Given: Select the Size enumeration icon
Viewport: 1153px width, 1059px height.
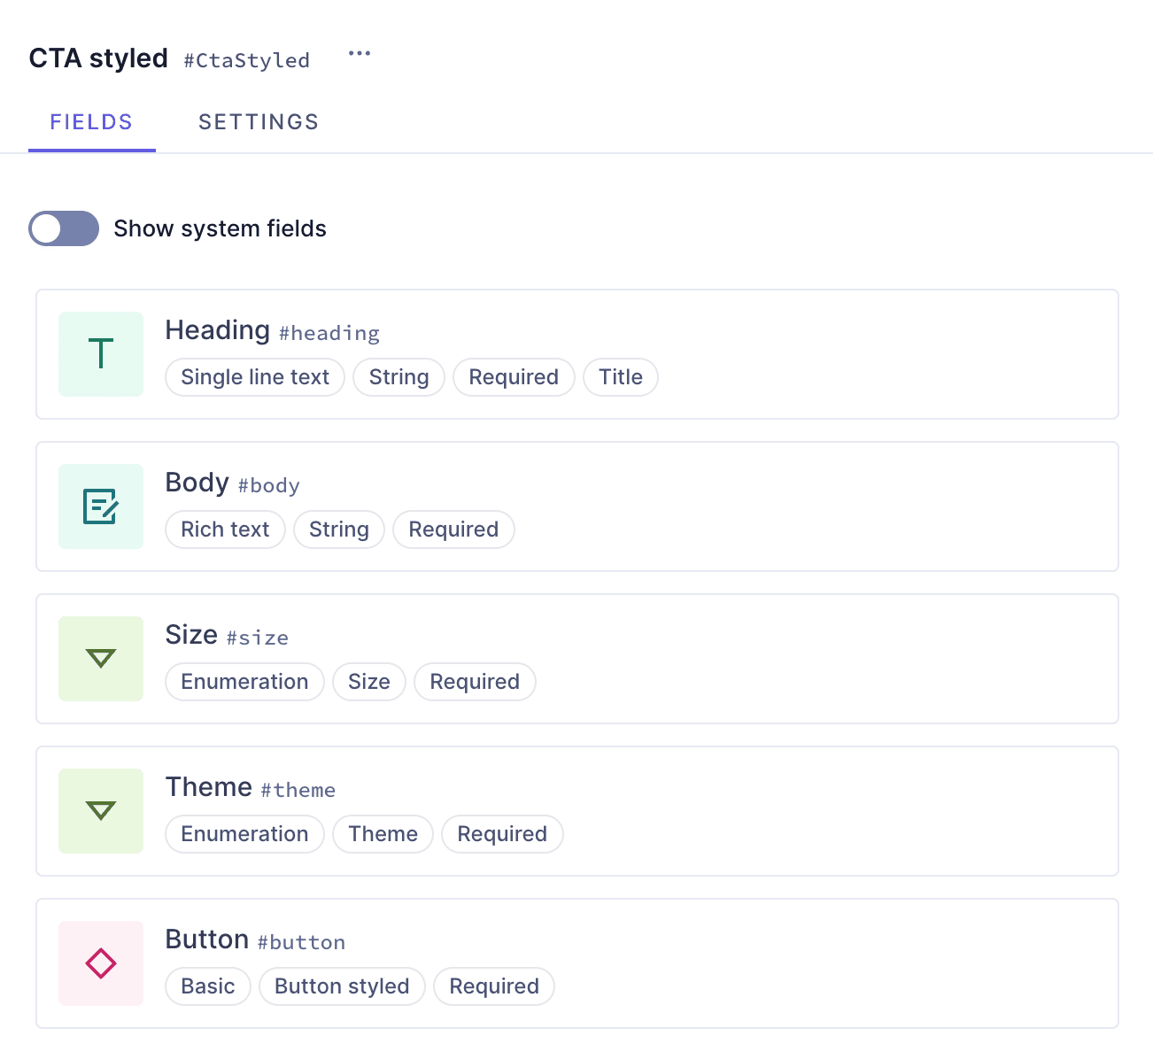Looking at the screenshot, I should click(100, 658).
